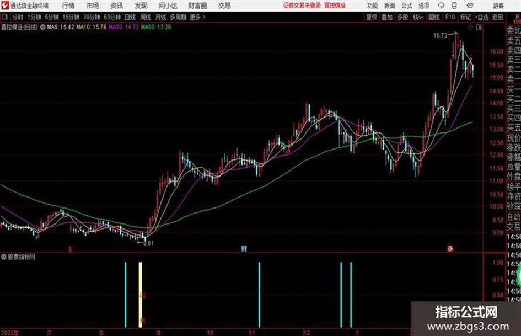Click the diamond icon above the chart
The width and height of the screenshot is (521, 336).
tap(470, 28)
